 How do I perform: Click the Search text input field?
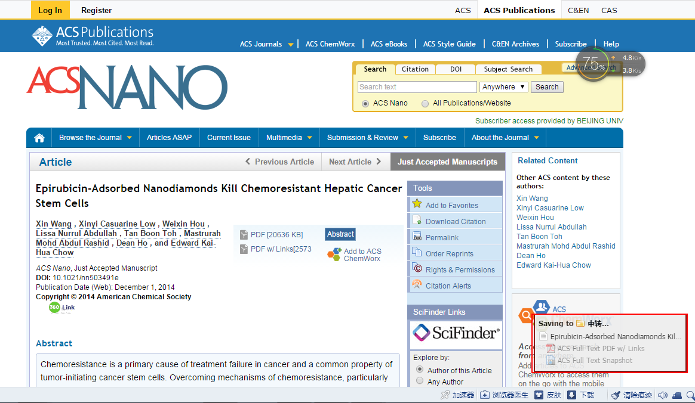tap(417, 86)
